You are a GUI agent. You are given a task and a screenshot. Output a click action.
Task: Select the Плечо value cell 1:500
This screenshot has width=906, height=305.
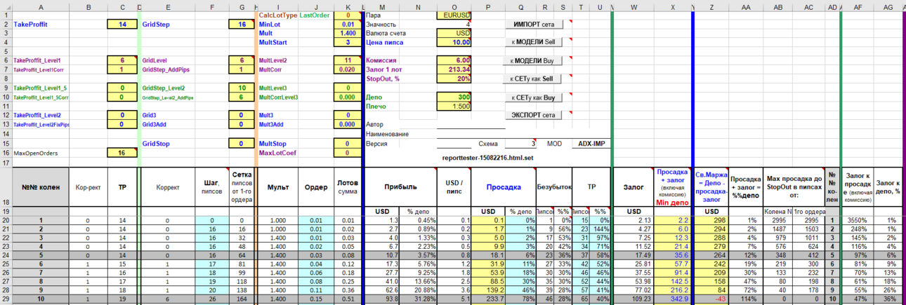tap(454, 106)
